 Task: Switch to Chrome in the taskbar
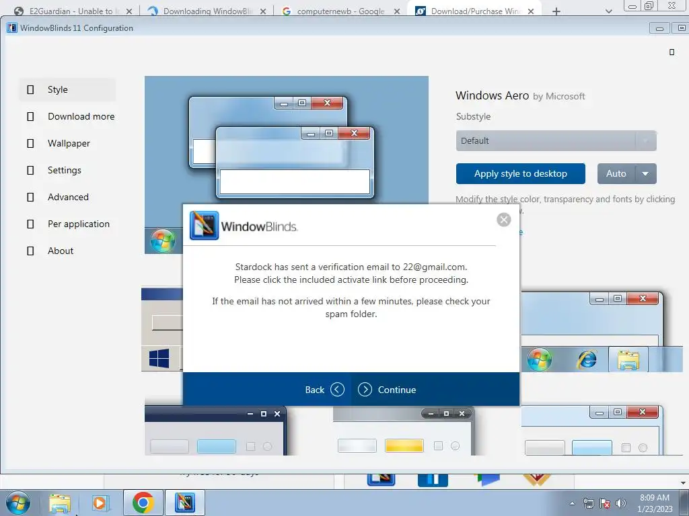(x=143, y=503)
